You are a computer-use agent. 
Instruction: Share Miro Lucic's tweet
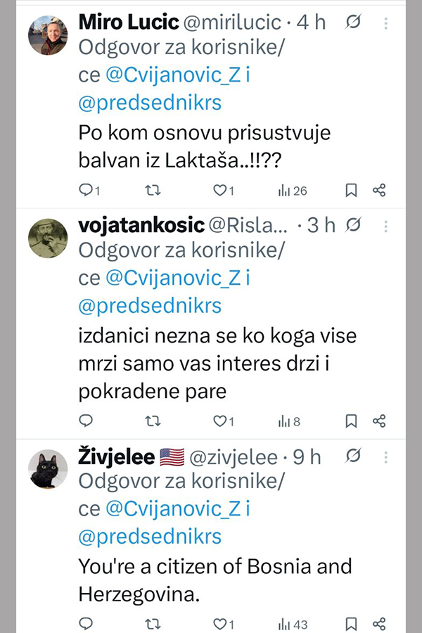(x=379, y=190)
